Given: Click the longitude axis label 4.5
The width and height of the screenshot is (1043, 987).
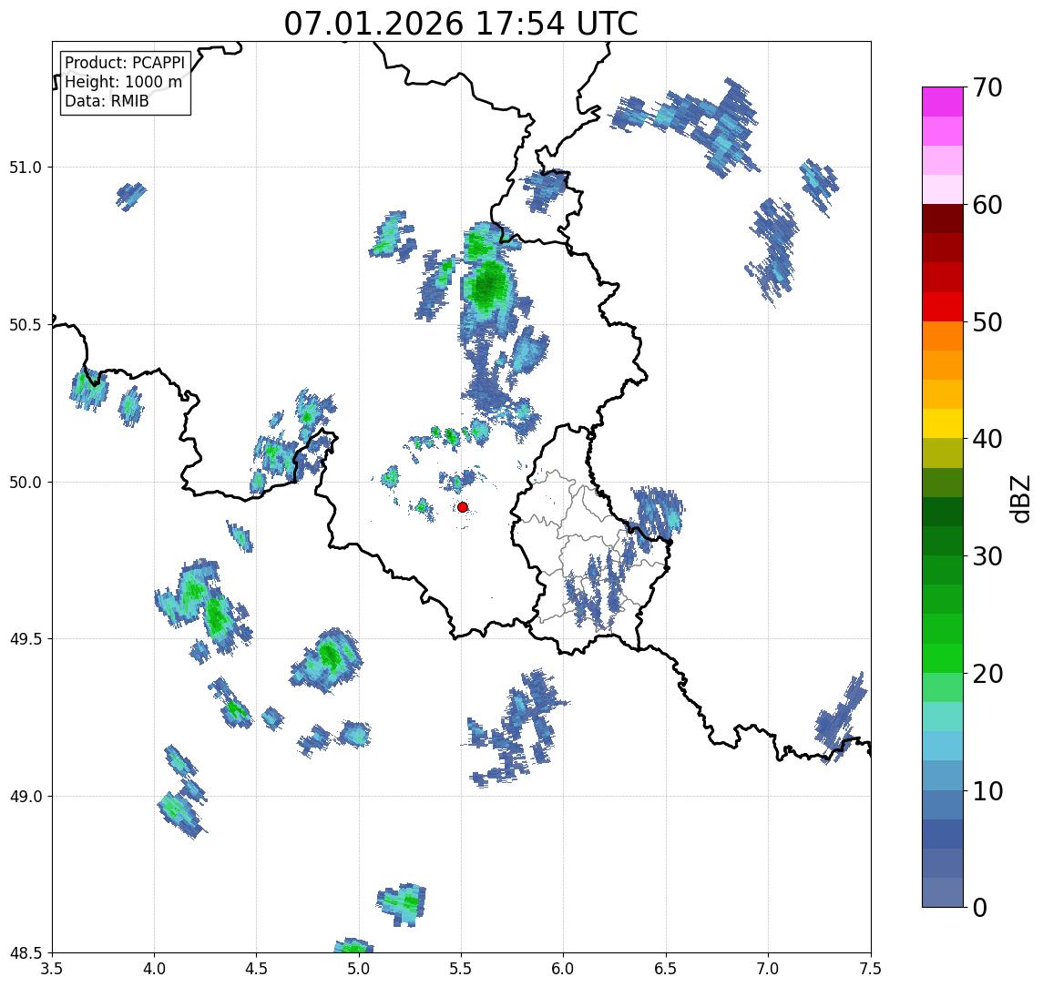Looking at the screenshot, I should pyautogui.click(x=257, y=969).
